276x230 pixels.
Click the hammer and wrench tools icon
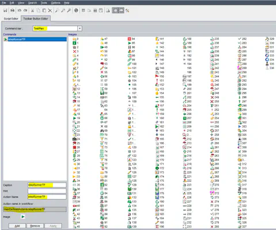click(127, 10)
